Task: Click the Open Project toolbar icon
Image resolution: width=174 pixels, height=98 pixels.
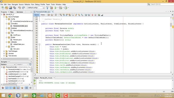Action: [11, 8]
